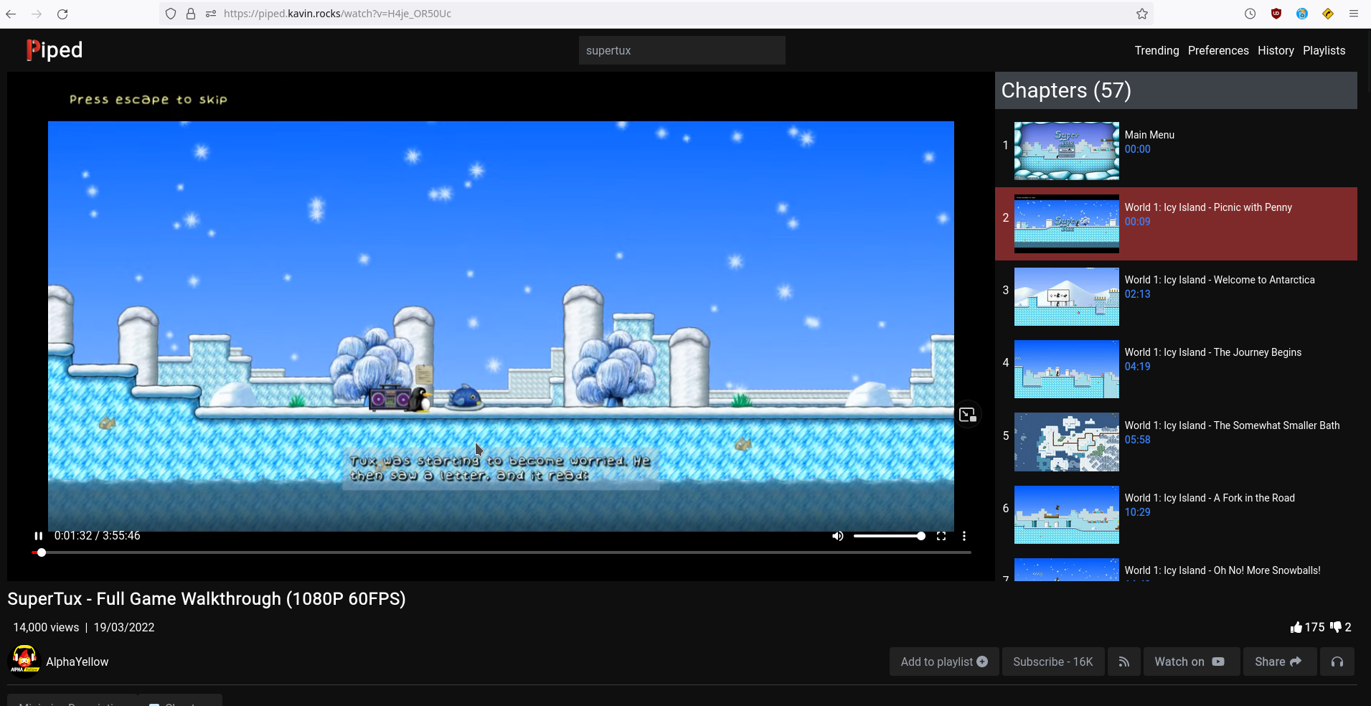Pause the video with the pause button

pos(38,536)
